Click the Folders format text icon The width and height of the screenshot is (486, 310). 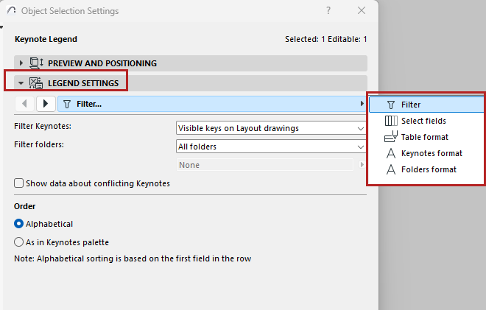pos(390,169)
